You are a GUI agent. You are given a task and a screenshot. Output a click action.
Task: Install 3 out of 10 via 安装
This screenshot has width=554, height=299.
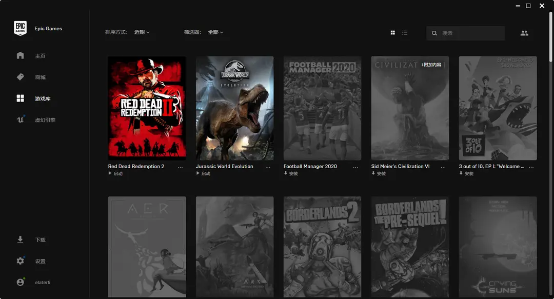coord(466,173)
